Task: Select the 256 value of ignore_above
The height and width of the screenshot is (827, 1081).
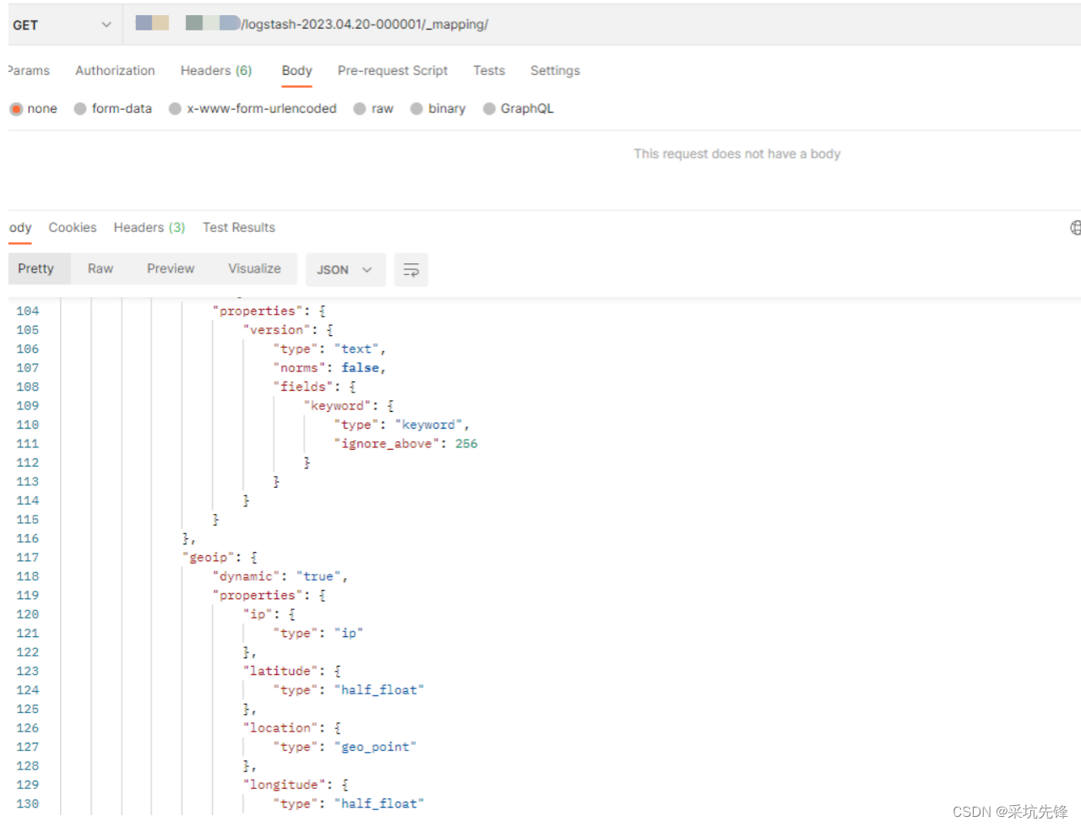Action: point(466,444)
